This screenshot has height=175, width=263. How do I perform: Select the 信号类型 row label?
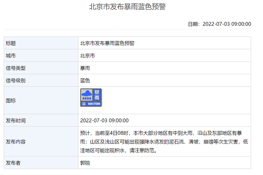(x=16, y=68)
